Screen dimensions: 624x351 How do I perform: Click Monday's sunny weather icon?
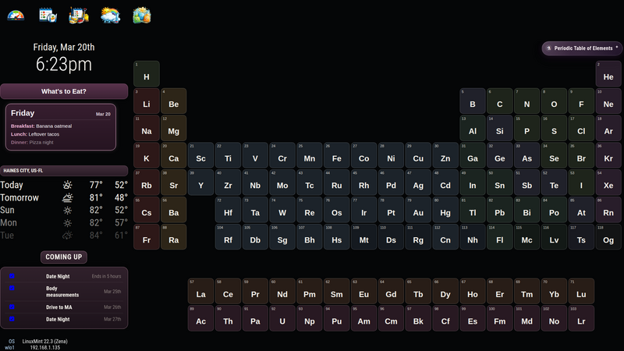coord(68,223)
